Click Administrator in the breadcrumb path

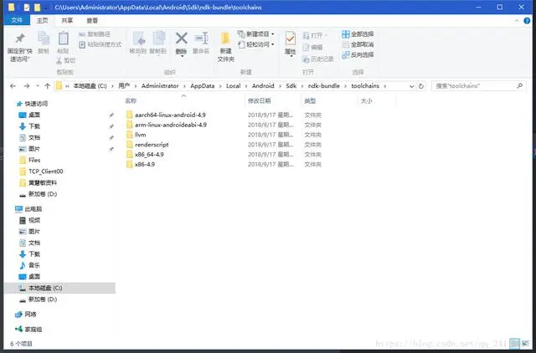click(160, 86)
